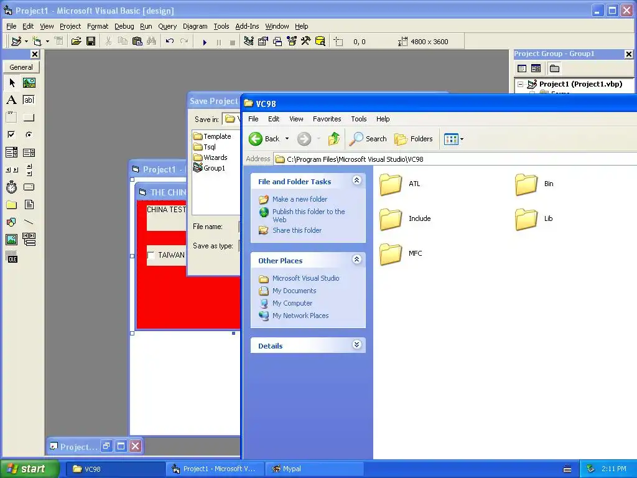
Task: Click the Up folder icon in VC98
Action: tap(334, 139)
